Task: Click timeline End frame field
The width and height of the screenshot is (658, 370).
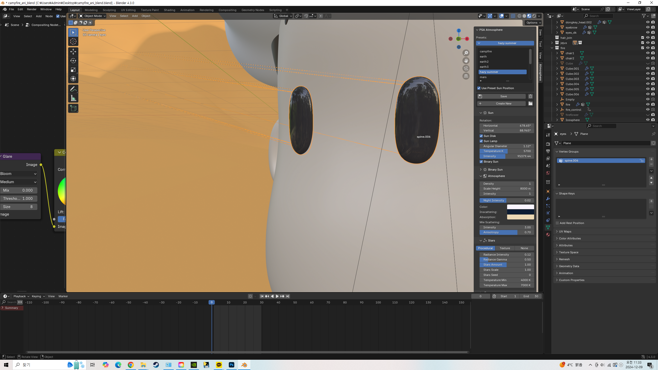Action: [531, 296]
